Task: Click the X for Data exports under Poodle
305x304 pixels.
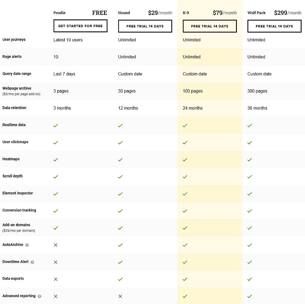Action: (56, 279)
